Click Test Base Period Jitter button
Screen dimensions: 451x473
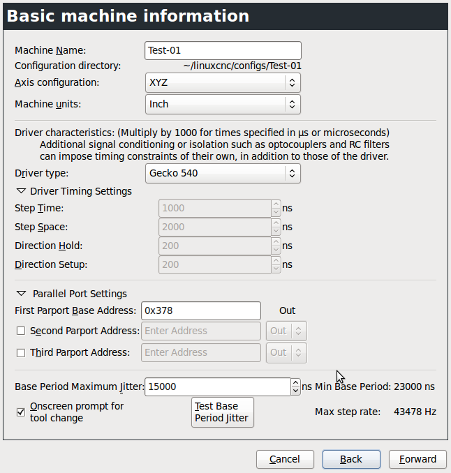click(x=223, y=412)
